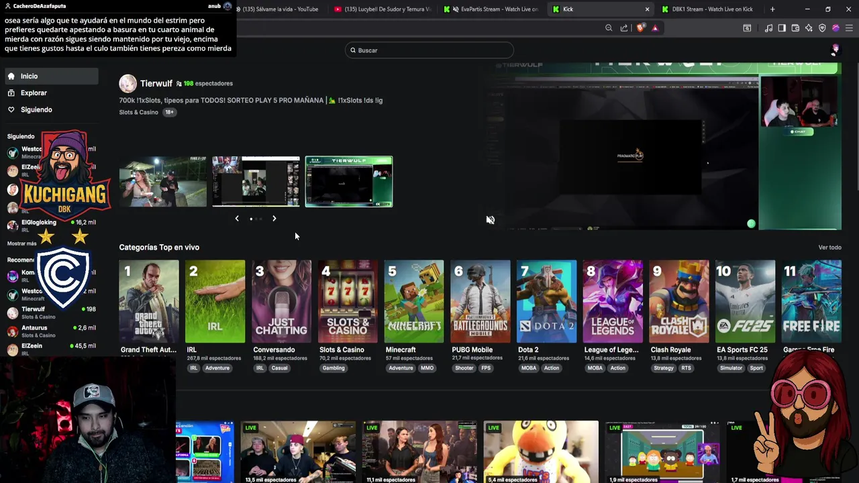Open Slots & Casino link under Tierwulf

(x=139, y=112)
